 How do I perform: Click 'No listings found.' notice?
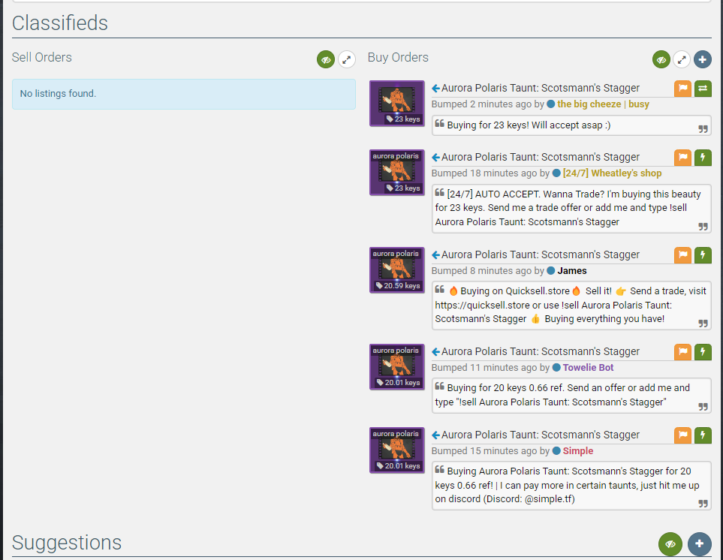pyautogui.click(x=183, y=94)
